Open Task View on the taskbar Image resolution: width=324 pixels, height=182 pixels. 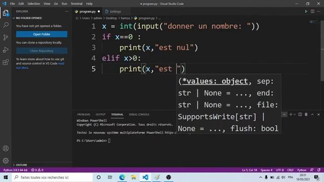(110, 177)
